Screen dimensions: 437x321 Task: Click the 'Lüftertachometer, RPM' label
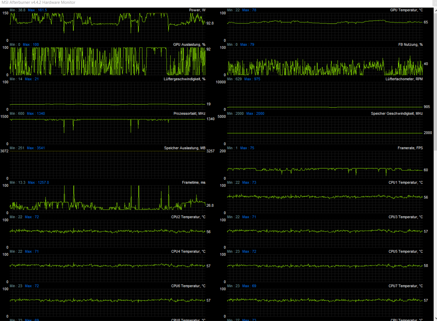click(x=404, y=79)
